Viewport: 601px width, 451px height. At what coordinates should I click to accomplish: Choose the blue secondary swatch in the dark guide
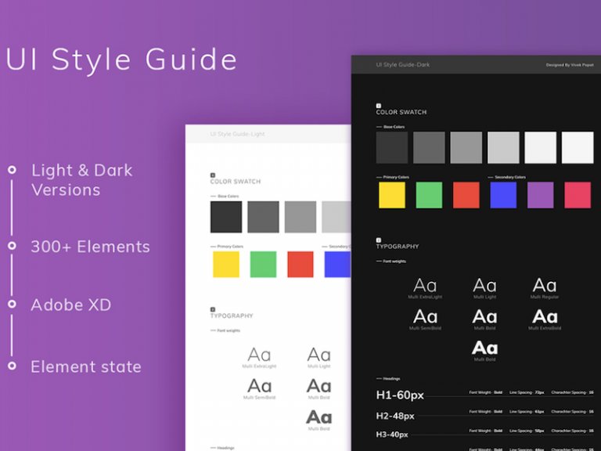[x=503, y=195]
